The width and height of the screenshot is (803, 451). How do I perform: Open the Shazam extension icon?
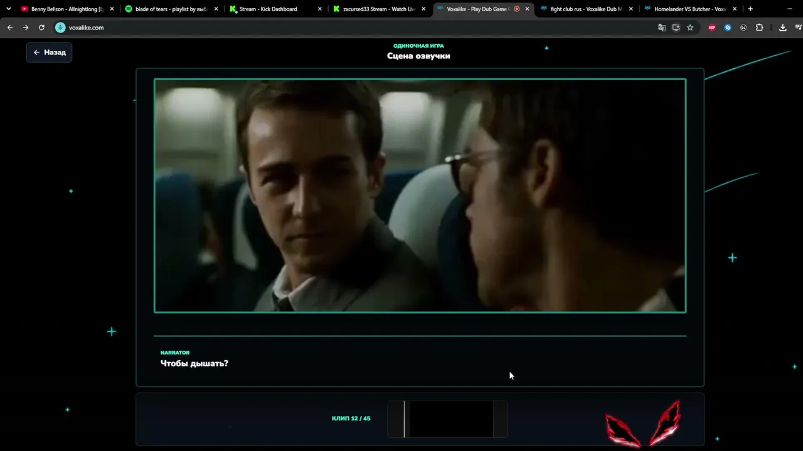(728, 28)
